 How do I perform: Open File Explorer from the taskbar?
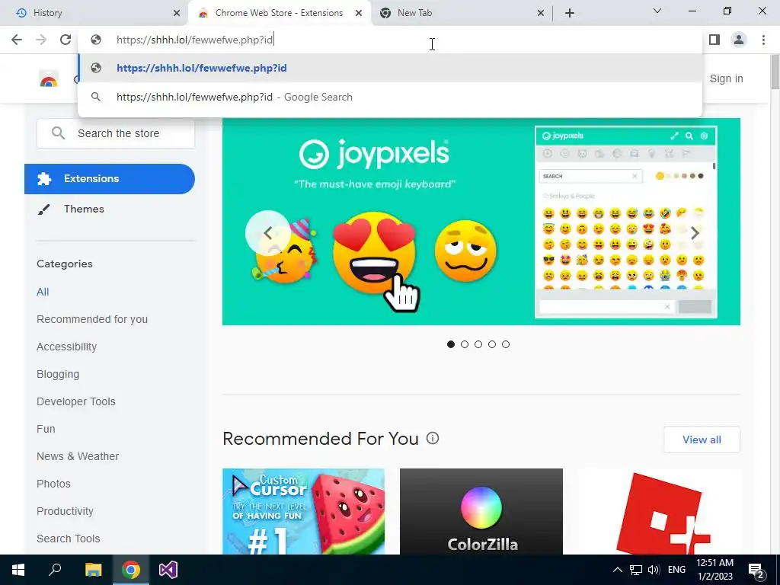tap(93, 570)
